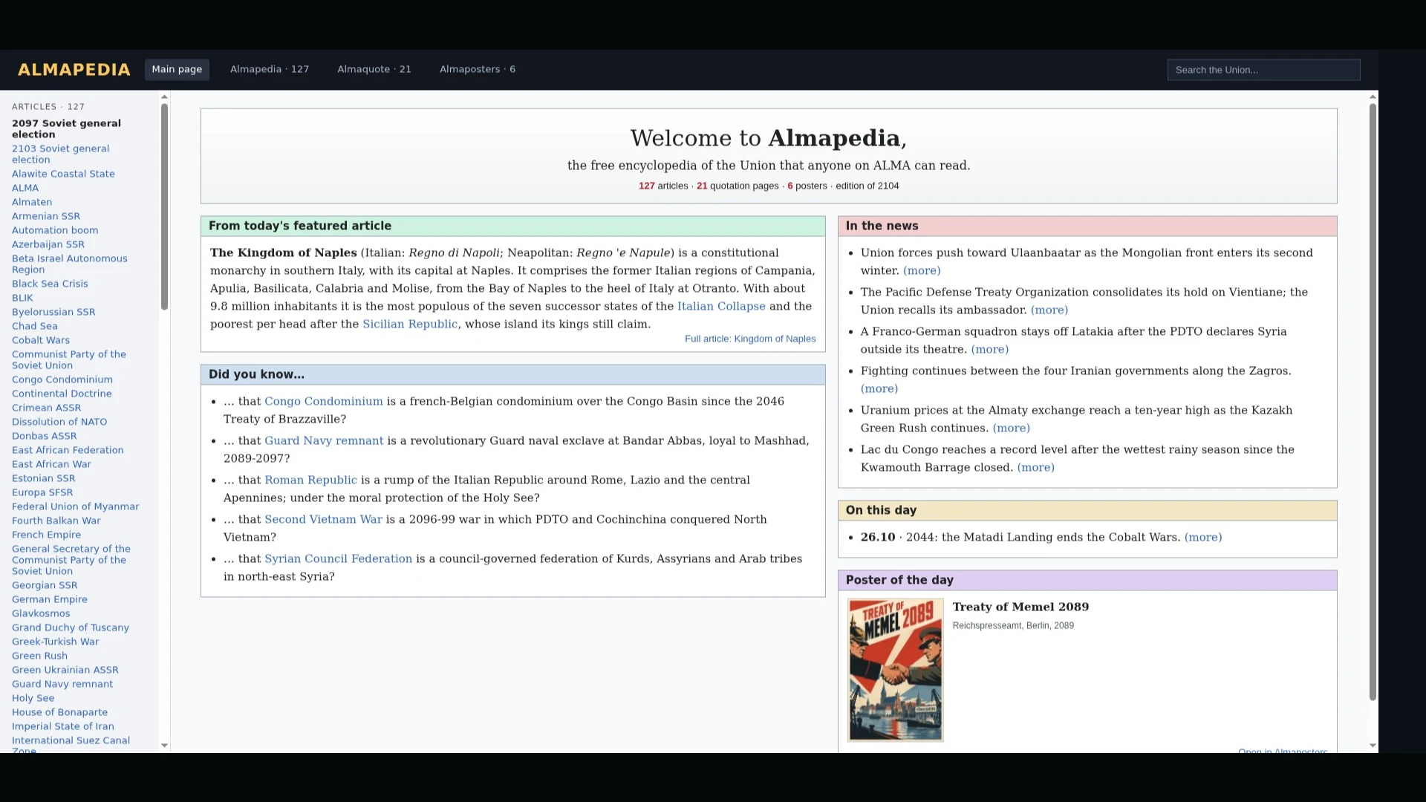Open Grand Duchy of Tuscany article
Image resolution: width=1426 pixels, height=802 pixels.
pos(71,628)
